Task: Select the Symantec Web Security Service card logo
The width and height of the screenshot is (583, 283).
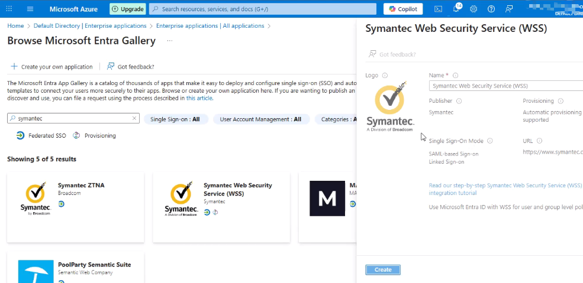Action: [181, 198]
